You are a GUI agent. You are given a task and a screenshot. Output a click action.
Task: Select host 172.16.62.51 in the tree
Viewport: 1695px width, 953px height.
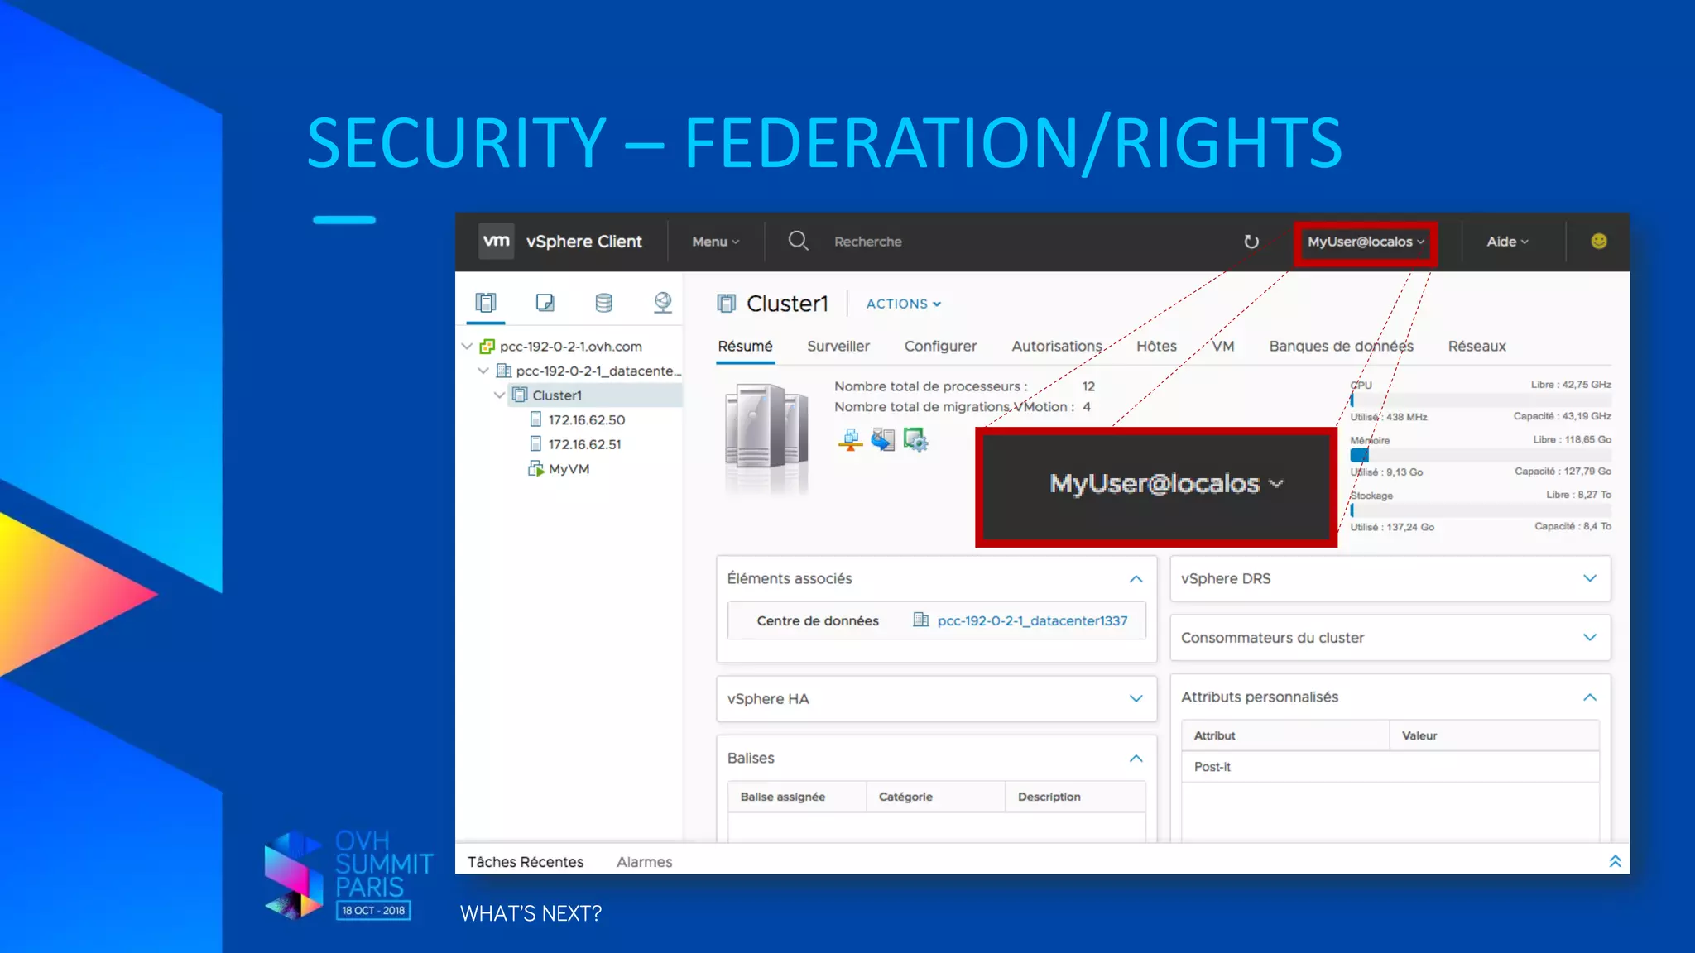tap(584, 444)
